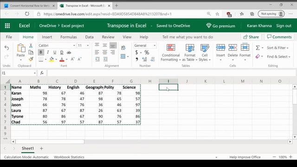297x167 pixels.
Task: Open the File tab
Action: click(9, 37)
